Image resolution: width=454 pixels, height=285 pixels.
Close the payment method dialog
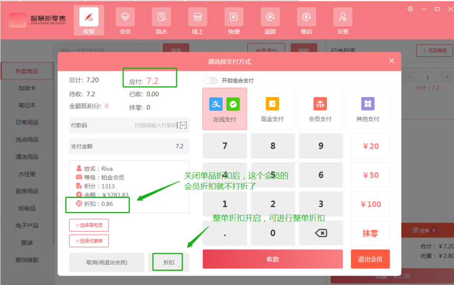(392, 61)
